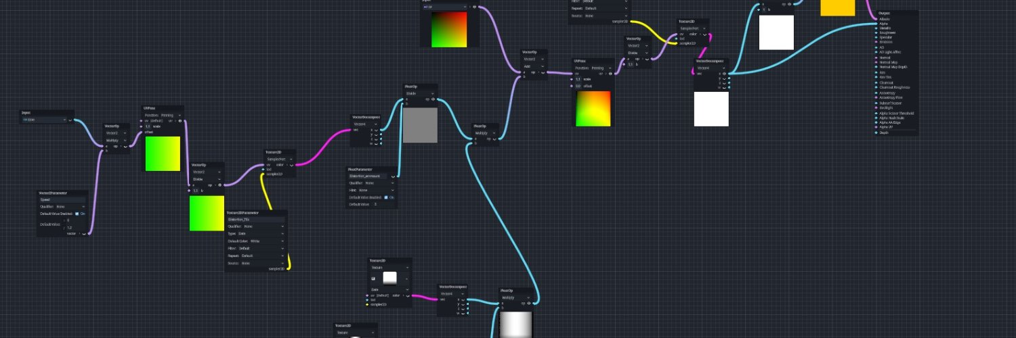Click the Emission port on Output node
The width and height of the screenshot is (1016, 338).
[x=876, y=42]
